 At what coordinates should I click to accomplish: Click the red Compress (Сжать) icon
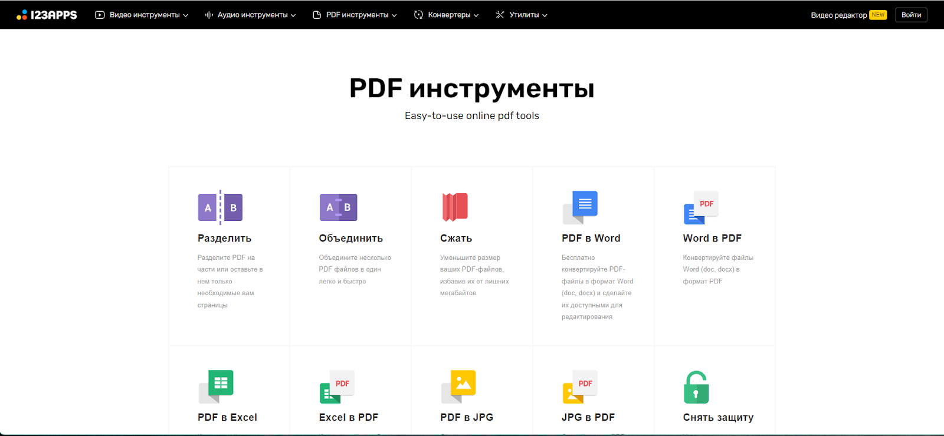tap(455, 207)
